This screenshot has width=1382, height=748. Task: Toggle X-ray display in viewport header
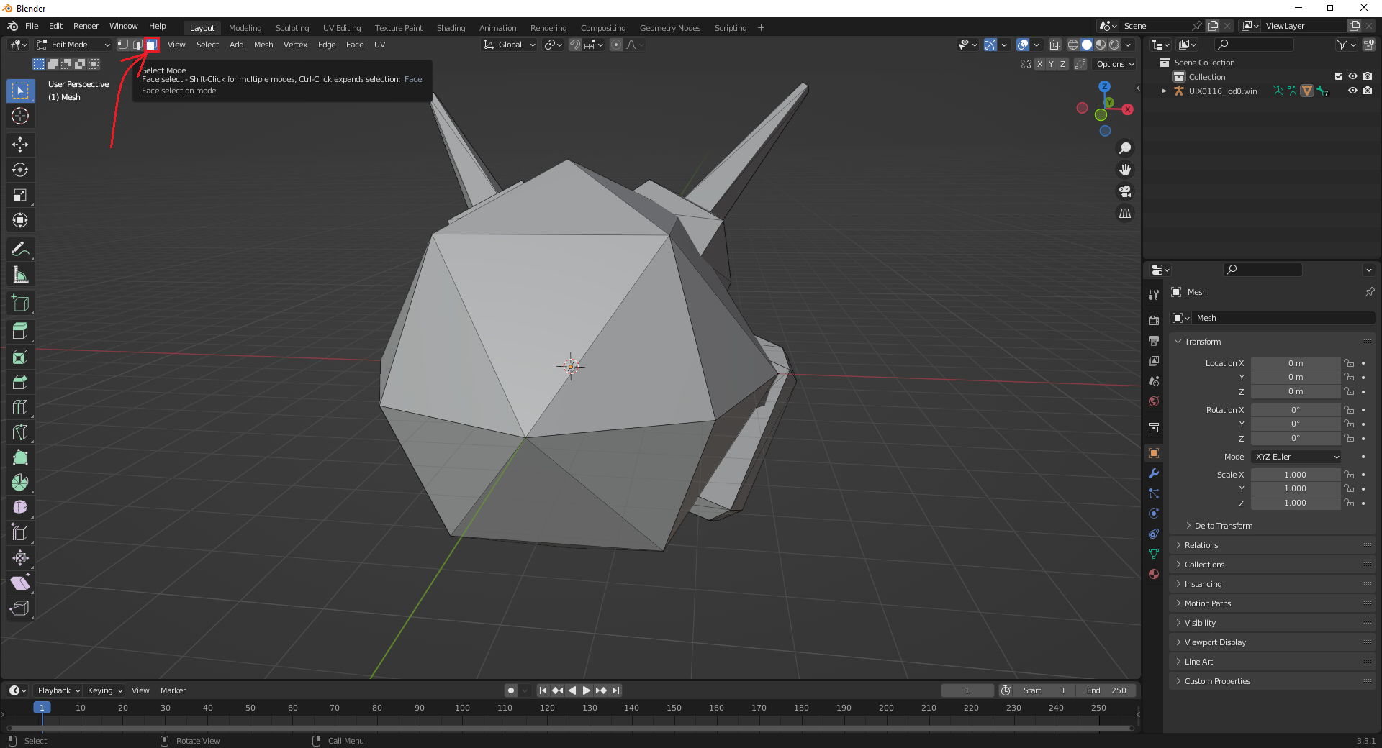(1055, 45)
